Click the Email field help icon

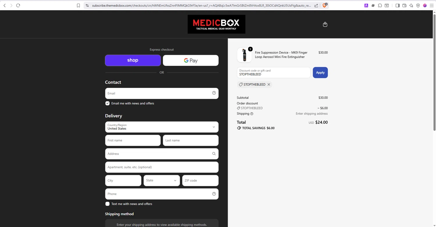coord(214,93)
